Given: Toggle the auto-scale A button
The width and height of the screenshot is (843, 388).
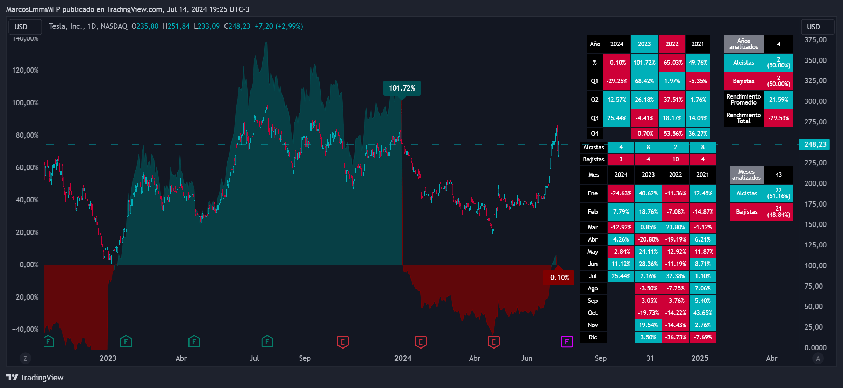Looking at the screenshot, I should (x=818, y=358).
